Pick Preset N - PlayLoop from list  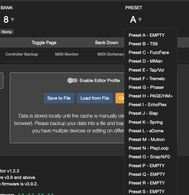[x=149, y=148]
